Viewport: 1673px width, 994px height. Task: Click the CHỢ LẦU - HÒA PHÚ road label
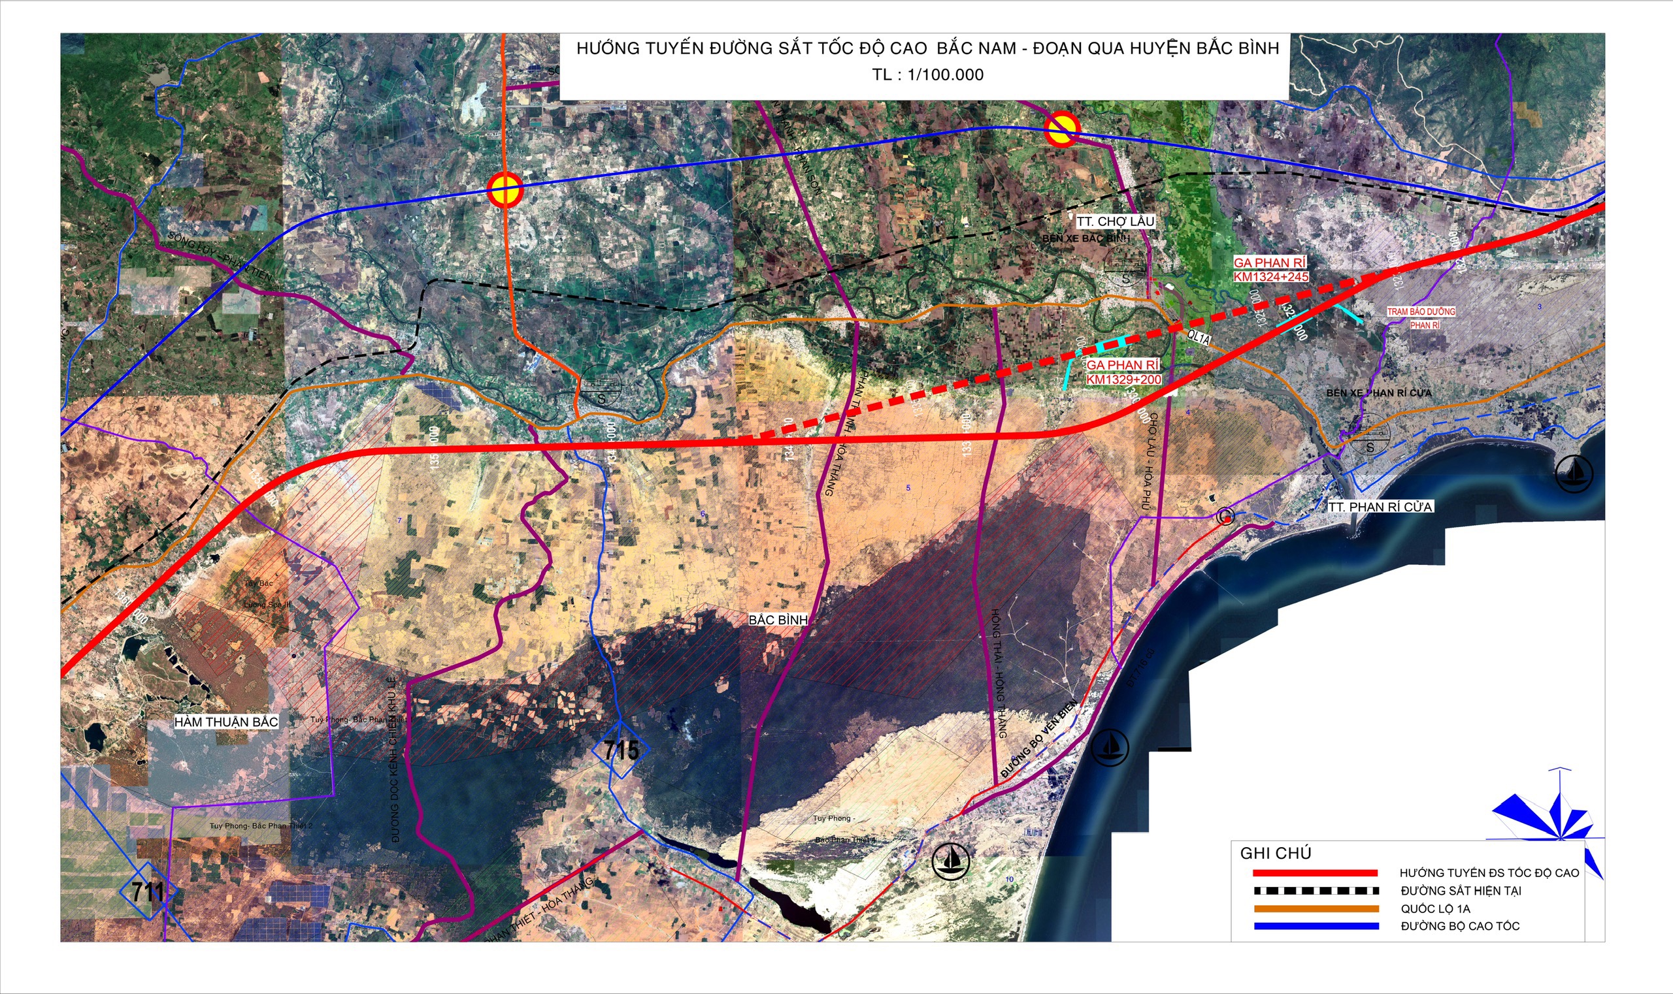pos(1150,461)
